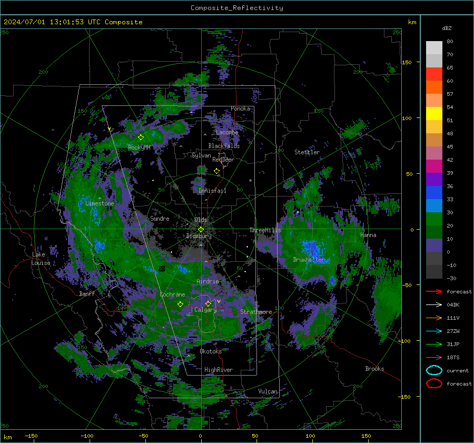Click the dBZ scale heading
This screenshot has width=474, height=443.
click(x=447, y=28)
